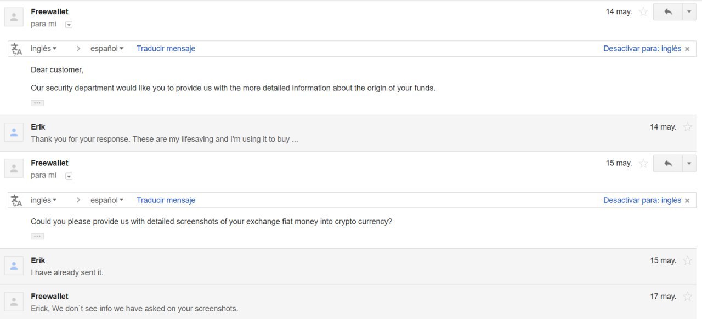
Task: Expand trimmed content below the screenshots request
Action: [x=37, y=236]
